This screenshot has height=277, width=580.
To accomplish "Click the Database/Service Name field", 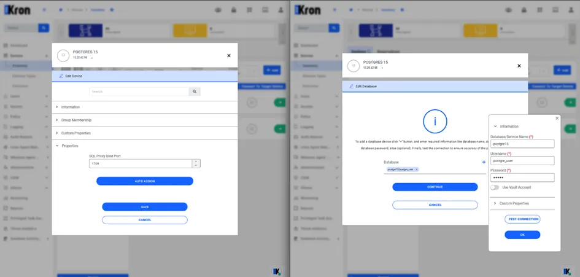I will pos(522,144).
